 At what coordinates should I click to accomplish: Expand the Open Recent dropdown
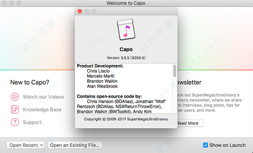25,145
